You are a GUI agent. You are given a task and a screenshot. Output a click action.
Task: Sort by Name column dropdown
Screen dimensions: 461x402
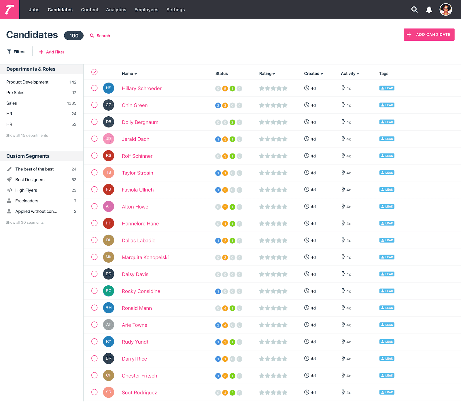tap(129, 74)
